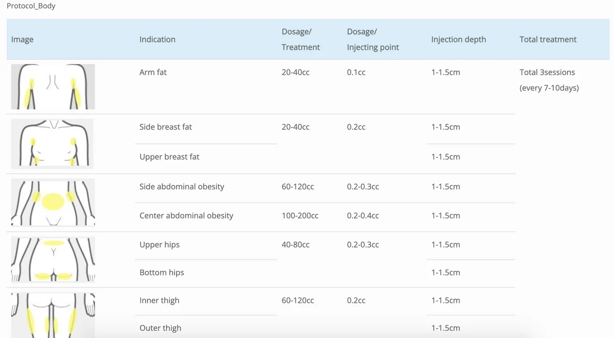Click the Center abdominal obesity label
The height and width of the screenshot is (338, 614).
pyautogui.click(x=186, y=215)
